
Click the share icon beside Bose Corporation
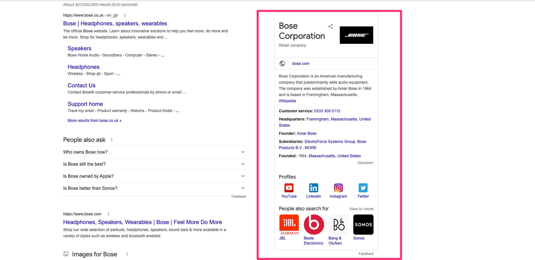(330, 26)
